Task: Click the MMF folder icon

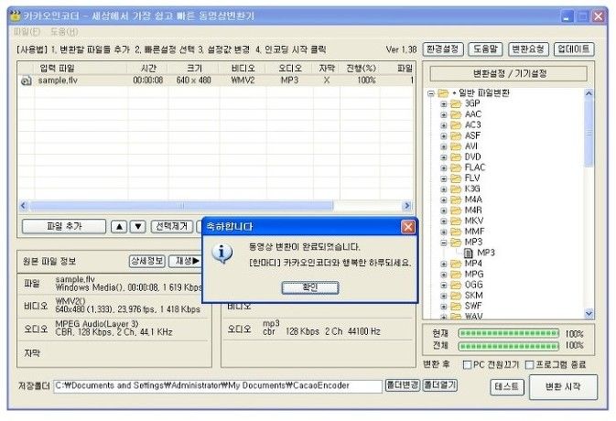Action: coord(456,232)
